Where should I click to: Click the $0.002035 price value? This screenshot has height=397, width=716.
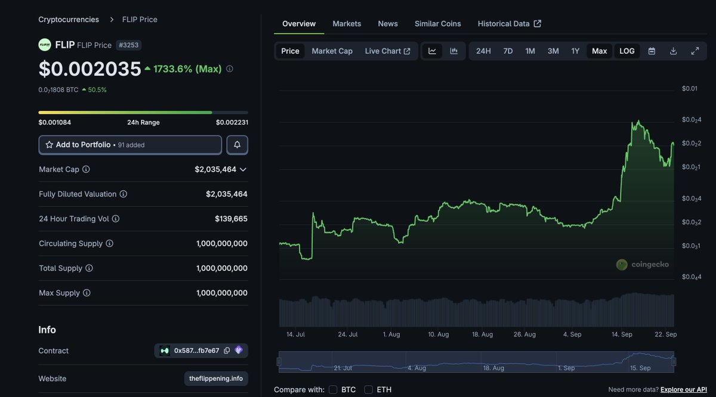pos(90,69)
